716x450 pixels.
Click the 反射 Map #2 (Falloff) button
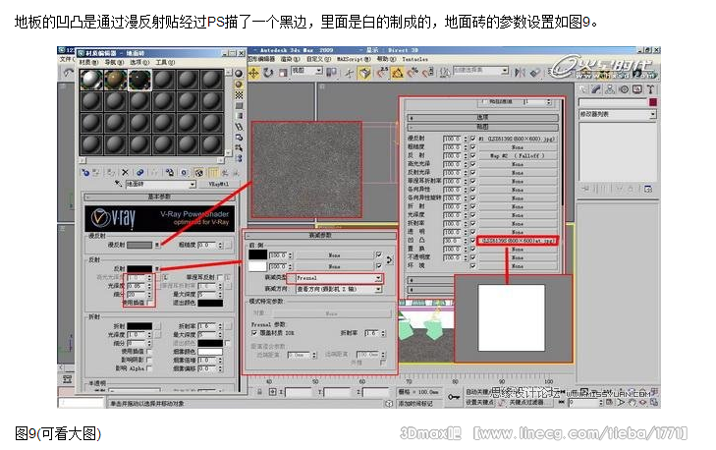[518, 156]
